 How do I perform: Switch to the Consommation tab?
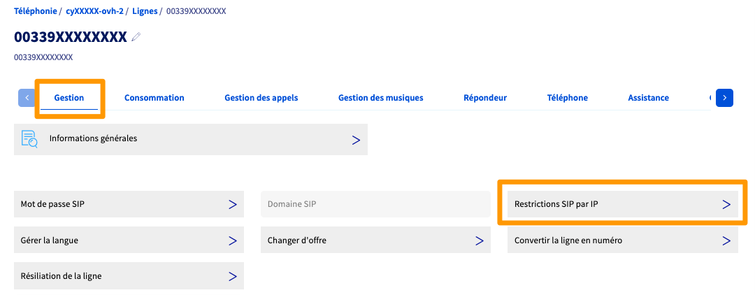[154, 98]
